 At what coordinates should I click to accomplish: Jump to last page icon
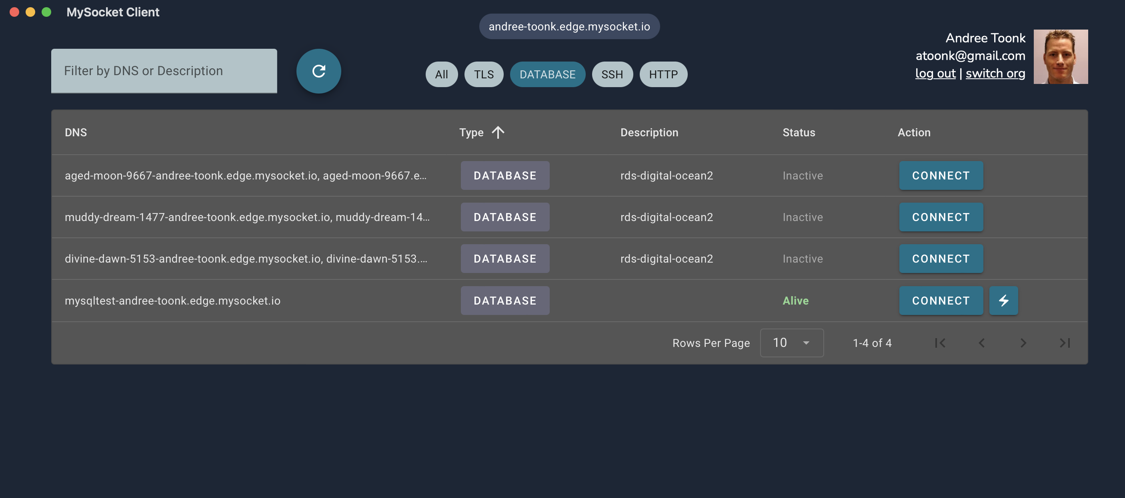click(x=1064, y=343)
